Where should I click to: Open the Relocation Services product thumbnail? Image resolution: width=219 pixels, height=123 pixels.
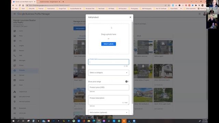143,47
